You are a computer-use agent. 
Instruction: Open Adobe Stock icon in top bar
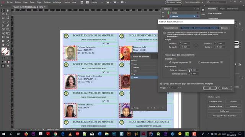point(88,2)
